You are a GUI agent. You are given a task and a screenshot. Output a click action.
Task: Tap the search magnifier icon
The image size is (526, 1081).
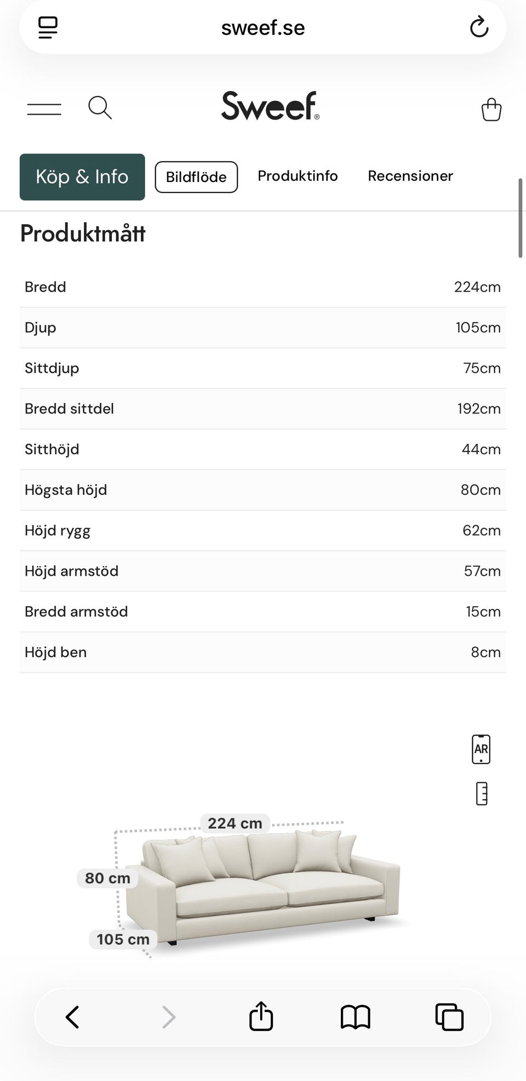click(100, 107)
